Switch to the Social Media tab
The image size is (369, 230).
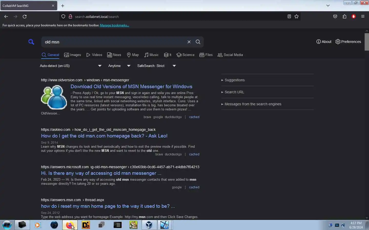coord(230,55)
